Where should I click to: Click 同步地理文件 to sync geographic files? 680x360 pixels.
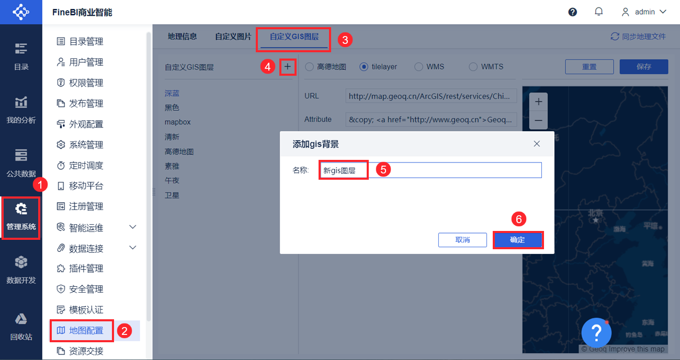[x=638, y=36]
